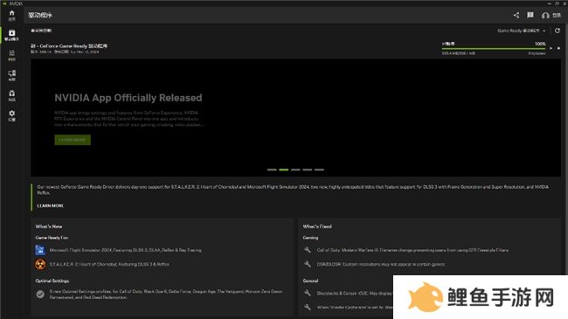Click the 'Game Ready For:' subheading
Screen dimensions: 568x319
click(52, 238)
